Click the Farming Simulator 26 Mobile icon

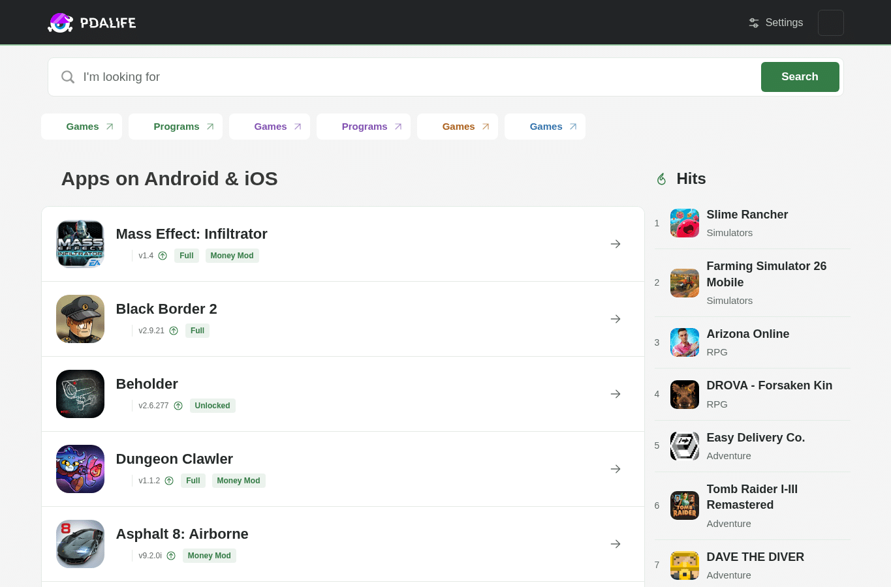click(x=685, y=283)
